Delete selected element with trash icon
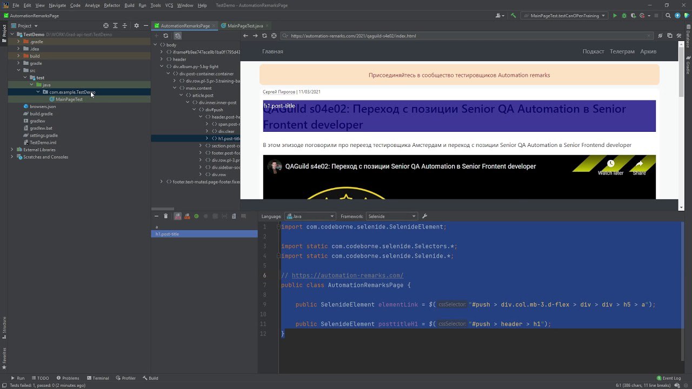This screenshot has width=692, height=389. tap(165, 216)
